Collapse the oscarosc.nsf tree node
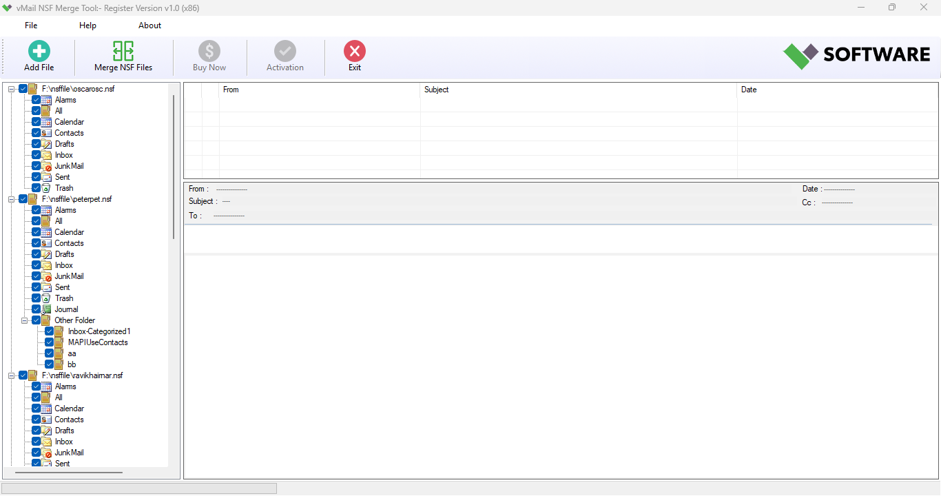Screen dimensions: 941x496 (12, 89)
